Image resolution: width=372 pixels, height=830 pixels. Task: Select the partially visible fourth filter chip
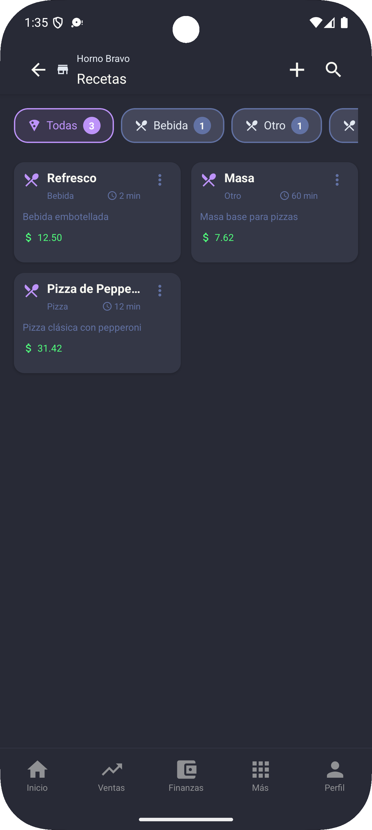345,125
